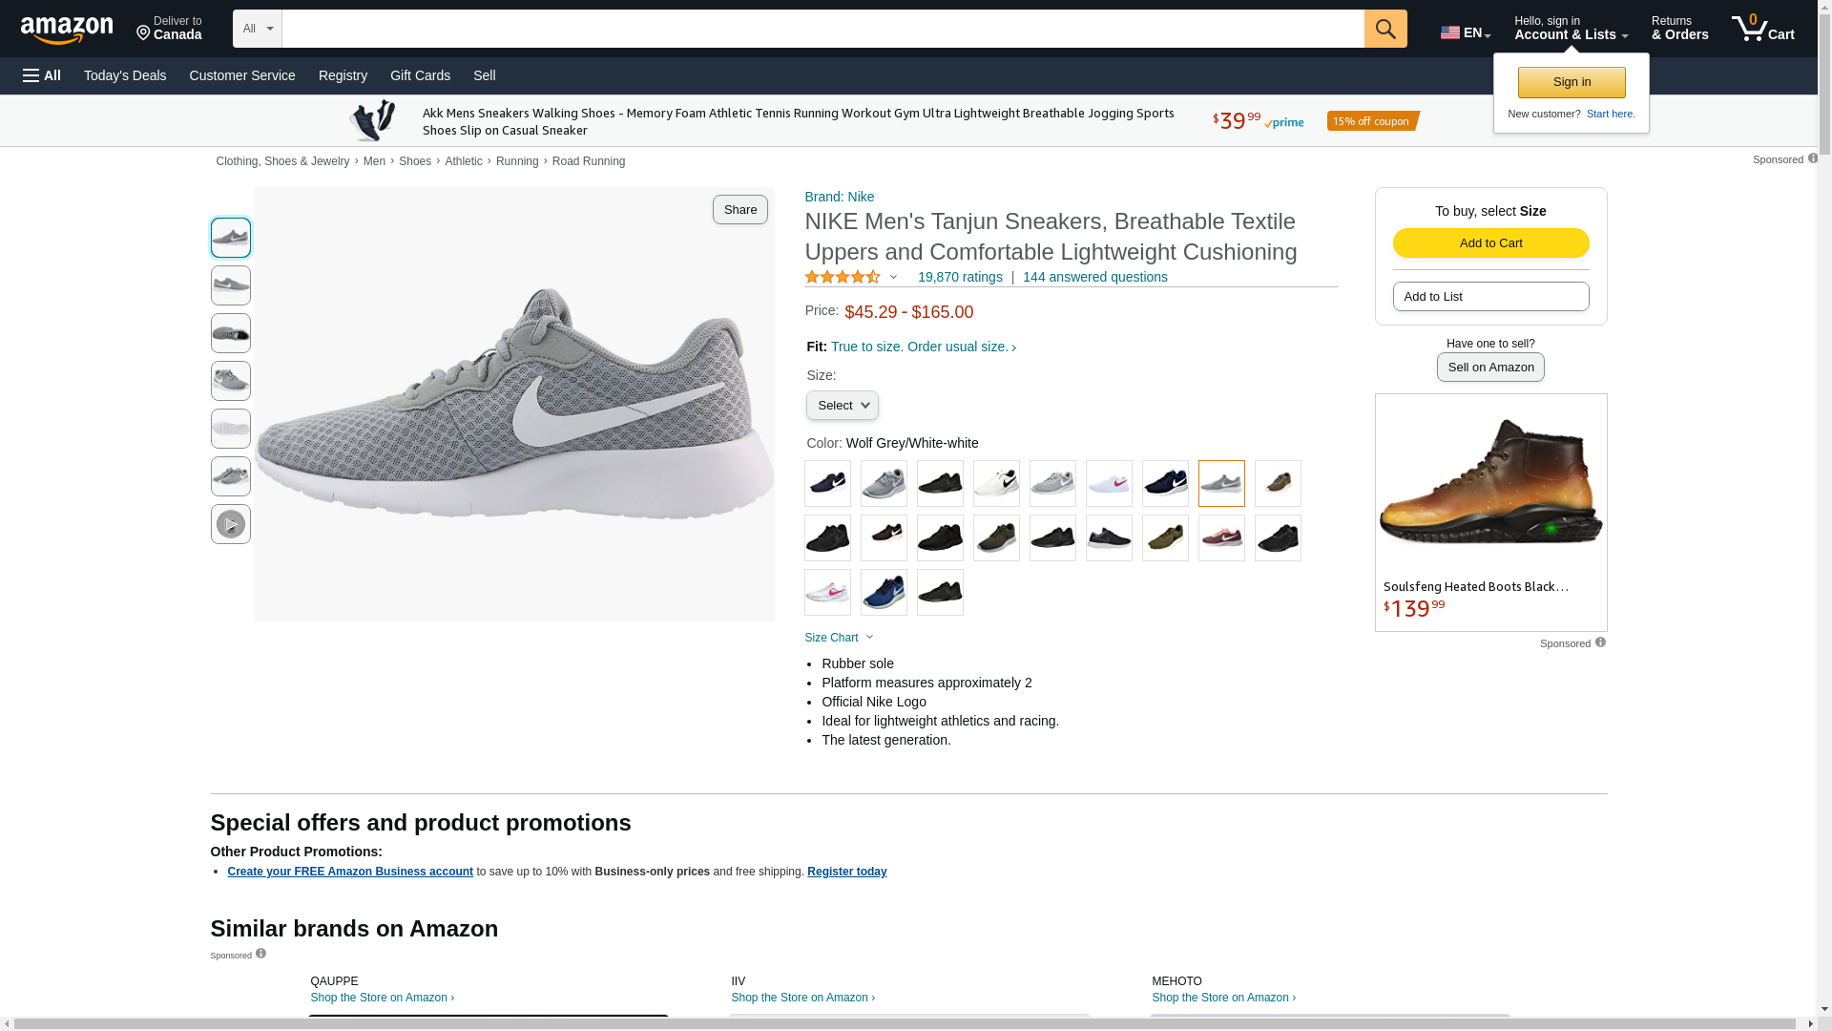The height and width of the screenshot is (1031, 1832).
Task: Go to Gift Cards in the navigation bar
Action: (420, 75)
